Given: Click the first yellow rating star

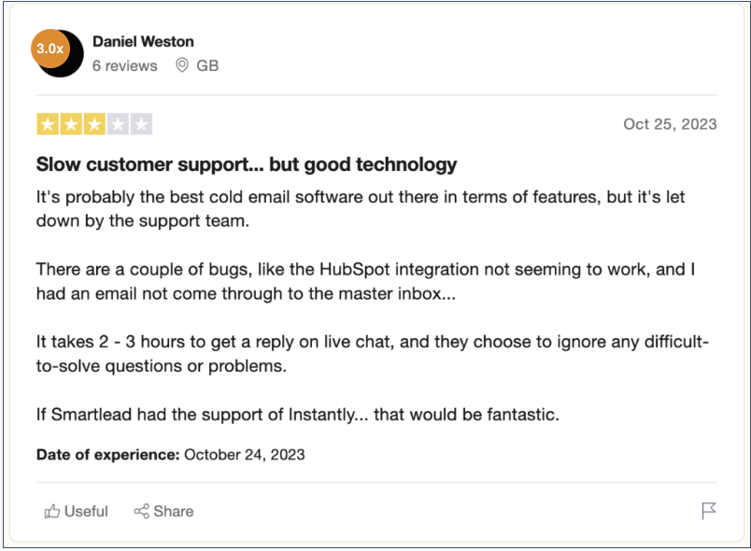Looking at the screenshot, I should pyautogui.click(x=48, y=124).
